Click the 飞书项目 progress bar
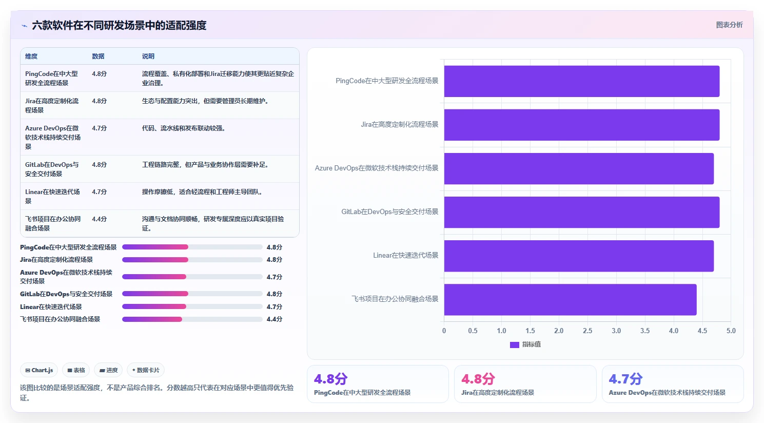 click(192, 319)
